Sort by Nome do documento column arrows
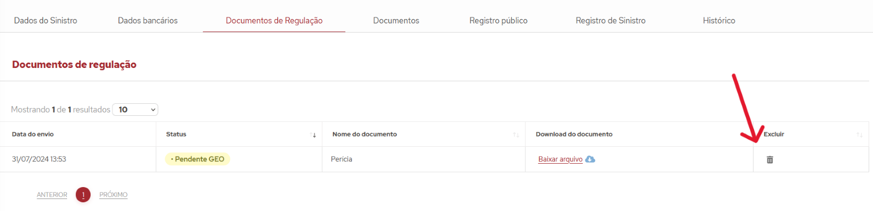This screenshot has height=211, width=873. point(516,135)
